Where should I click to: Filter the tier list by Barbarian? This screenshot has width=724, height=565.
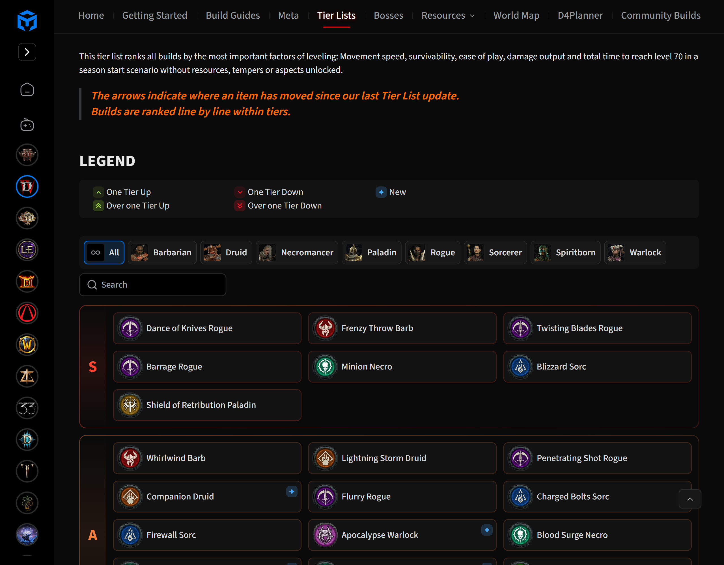pyautogui.click(x=162, y=252)
